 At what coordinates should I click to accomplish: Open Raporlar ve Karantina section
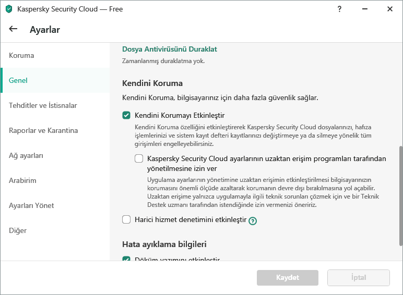43,130
